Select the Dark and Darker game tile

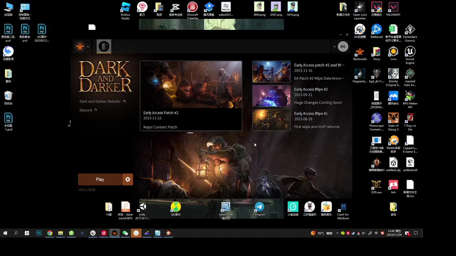point(104,47)
